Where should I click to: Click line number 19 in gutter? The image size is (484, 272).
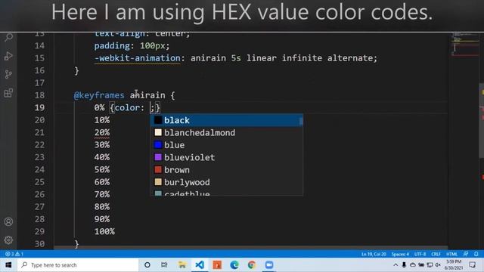tap(39, 107)
